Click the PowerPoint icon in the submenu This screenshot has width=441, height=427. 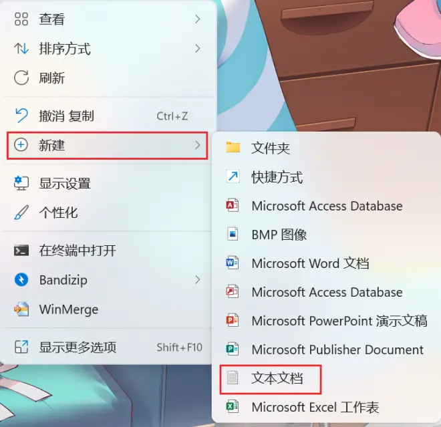[233, 320]
